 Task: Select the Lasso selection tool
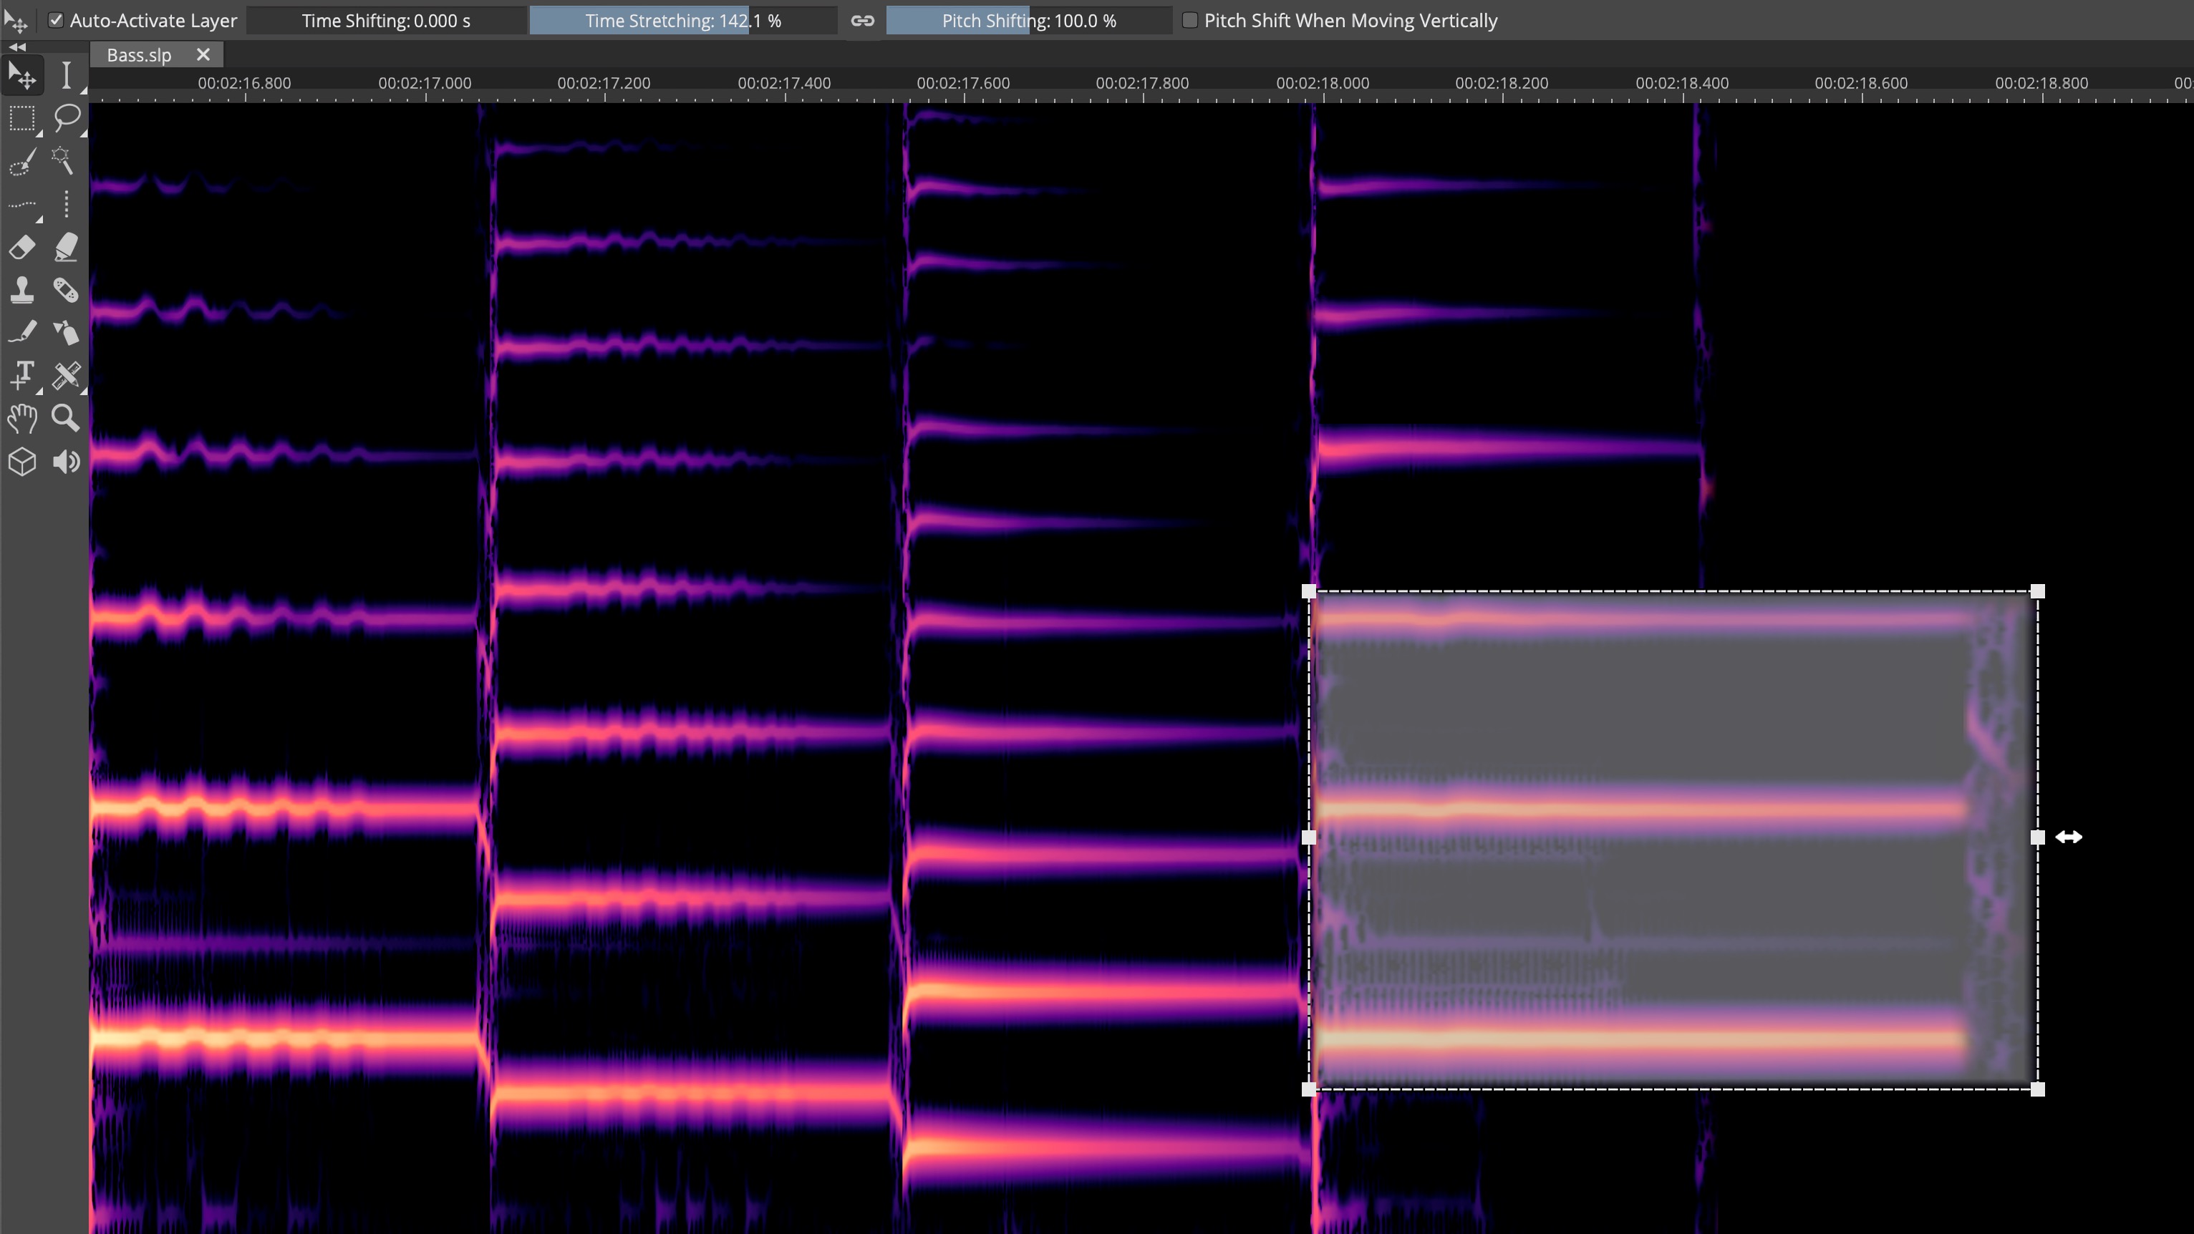(67, 117)
